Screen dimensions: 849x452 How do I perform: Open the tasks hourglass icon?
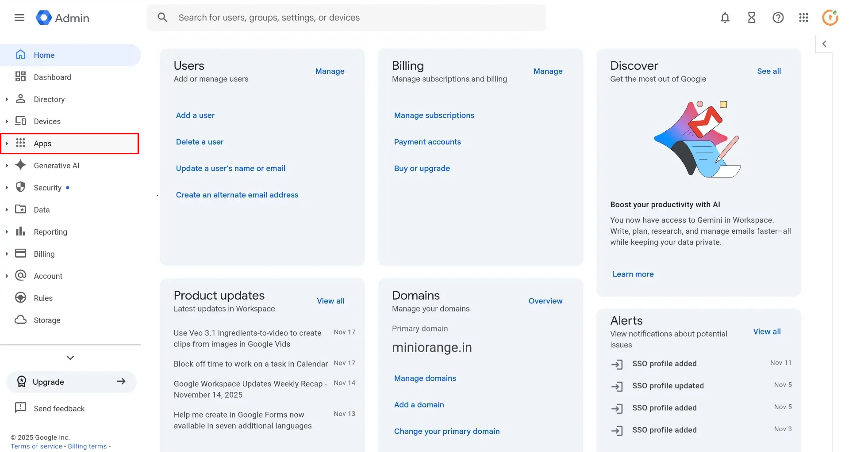tap(751, 18)
